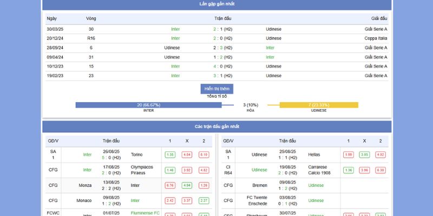Click home-win odds for Udinese vs Carrarese
Image resolution: width=433 pixels, height=216 pixels.
coord(349,170)
